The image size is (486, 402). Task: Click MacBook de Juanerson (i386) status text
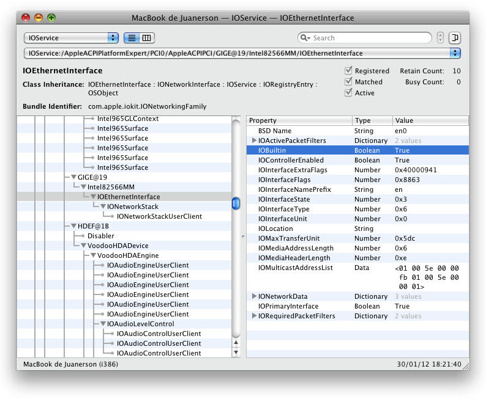[x=70, y=364]
